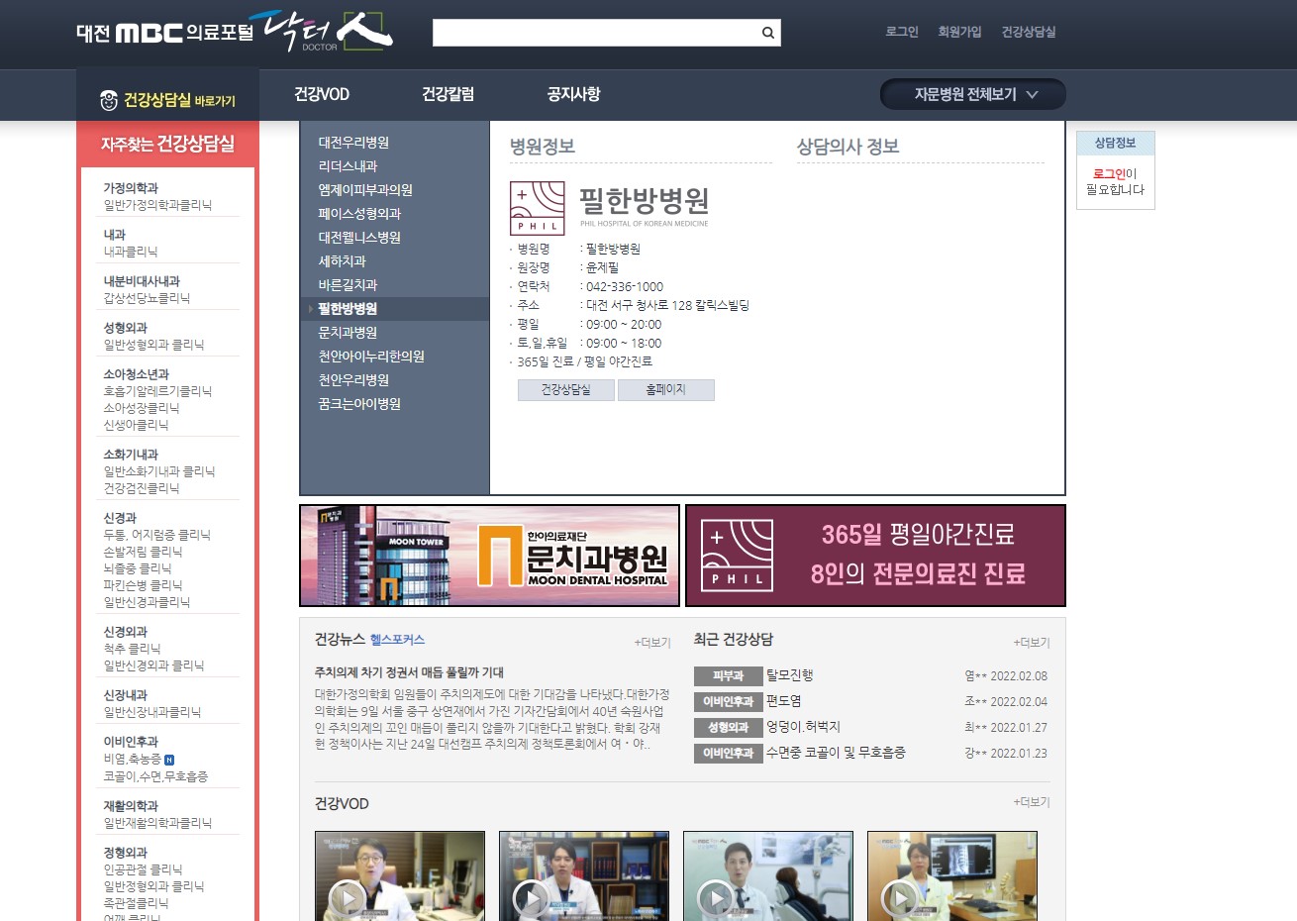The image size is (1297, 921).
Task: Click the 호흡기알레르기클리닉 sidebar link
Action: tap(157, 391)
